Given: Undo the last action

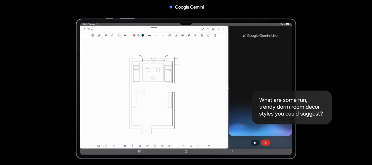Looking at the screenshot, I should point(156,35).
